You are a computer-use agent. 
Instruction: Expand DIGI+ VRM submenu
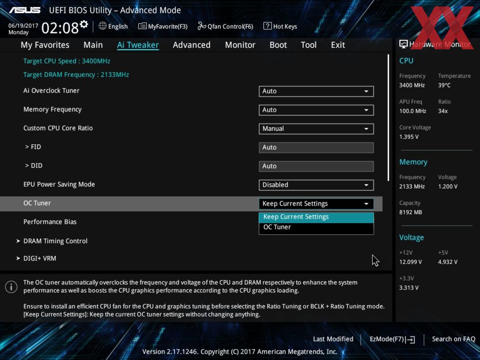point(36,258)
